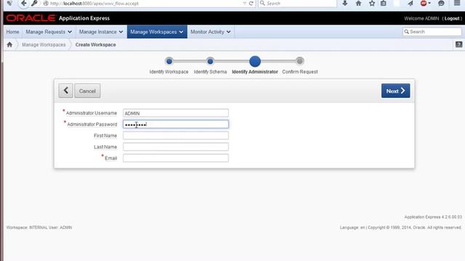
Task: Open the browser hamburger menu
Action: (457, 3)
